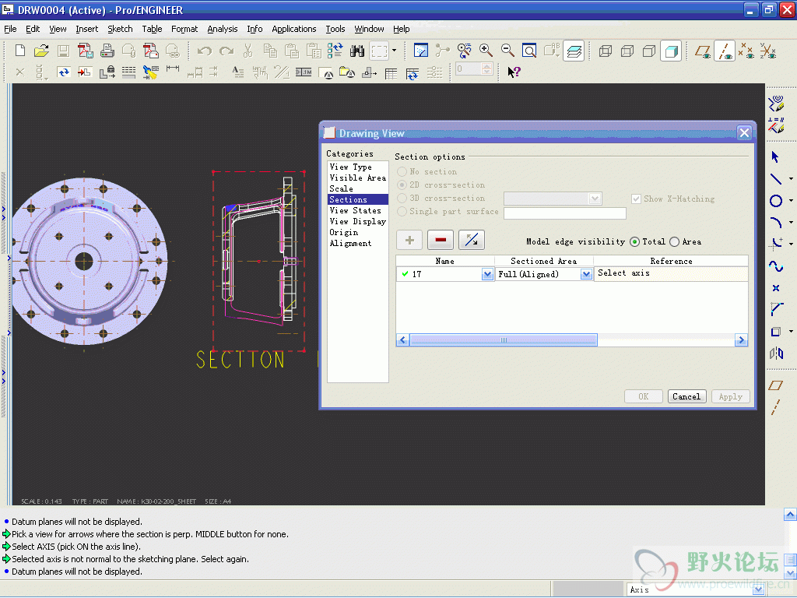797x598 pixels.
Task: Flip section material side arrow button
Action: tap(472, 240)
